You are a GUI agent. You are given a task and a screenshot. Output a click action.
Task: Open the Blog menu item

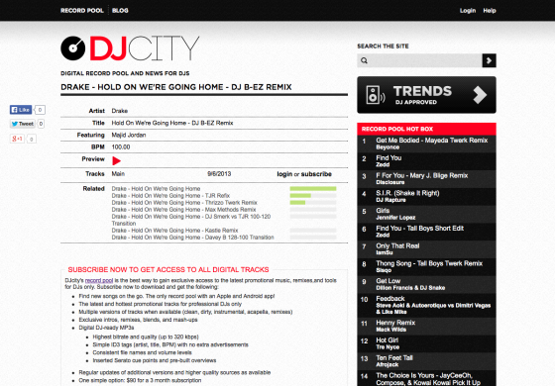(120, 11)
